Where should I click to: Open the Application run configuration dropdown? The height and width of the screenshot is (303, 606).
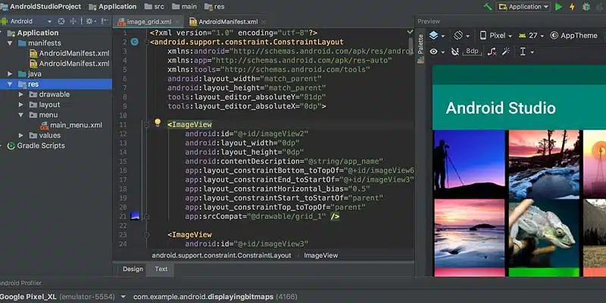click(x=523, y=7)
